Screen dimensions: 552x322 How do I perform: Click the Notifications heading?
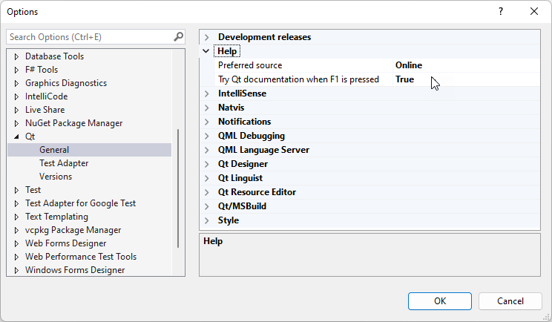(244, 122)
